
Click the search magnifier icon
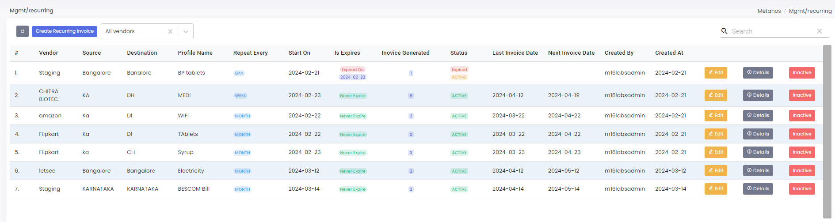[724, 31]
